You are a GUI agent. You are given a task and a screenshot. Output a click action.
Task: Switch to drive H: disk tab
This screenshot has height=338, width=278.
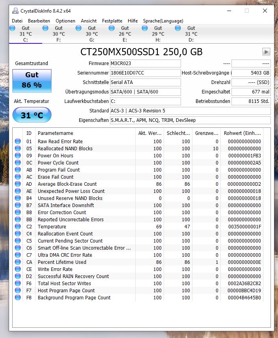tap(158, 34)
